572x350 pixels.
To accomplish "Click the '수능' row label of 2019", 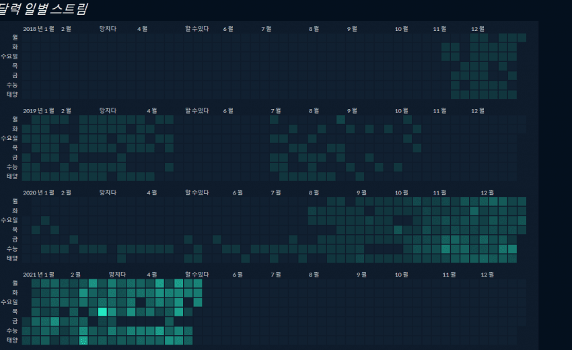I will (12, 167).
